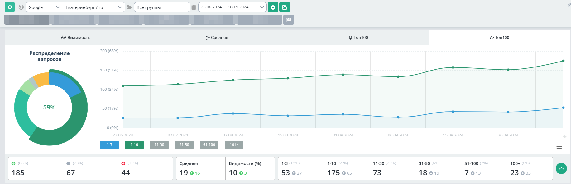The height and width of the screenshot is (184, 571).
Task: Open the chart hamburger menu
Action: tap(559, 147)
